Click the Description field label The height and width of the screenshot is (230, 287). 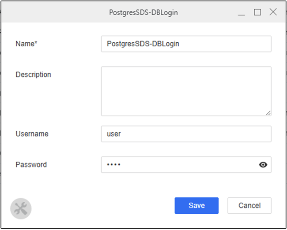pyautogui.click(x=33, y=74)
